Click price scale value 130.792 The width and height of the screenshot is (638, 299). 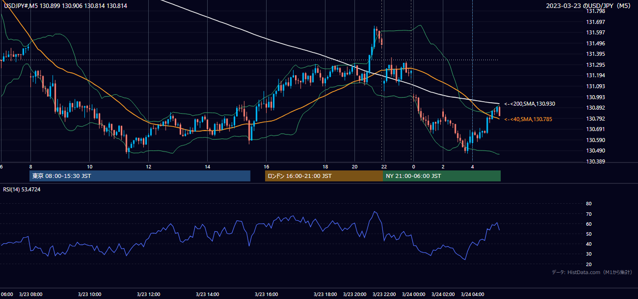pos(596,119)
